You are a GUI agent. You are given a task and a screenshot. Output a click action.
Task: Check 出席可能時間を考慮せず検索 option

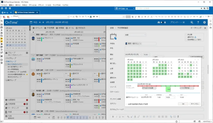[x=127, y=104]
